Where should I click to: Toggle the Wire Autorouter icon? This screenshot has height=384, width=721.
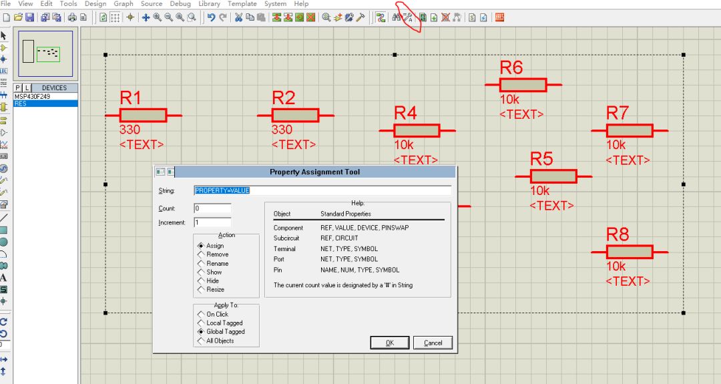pos(381,17)
